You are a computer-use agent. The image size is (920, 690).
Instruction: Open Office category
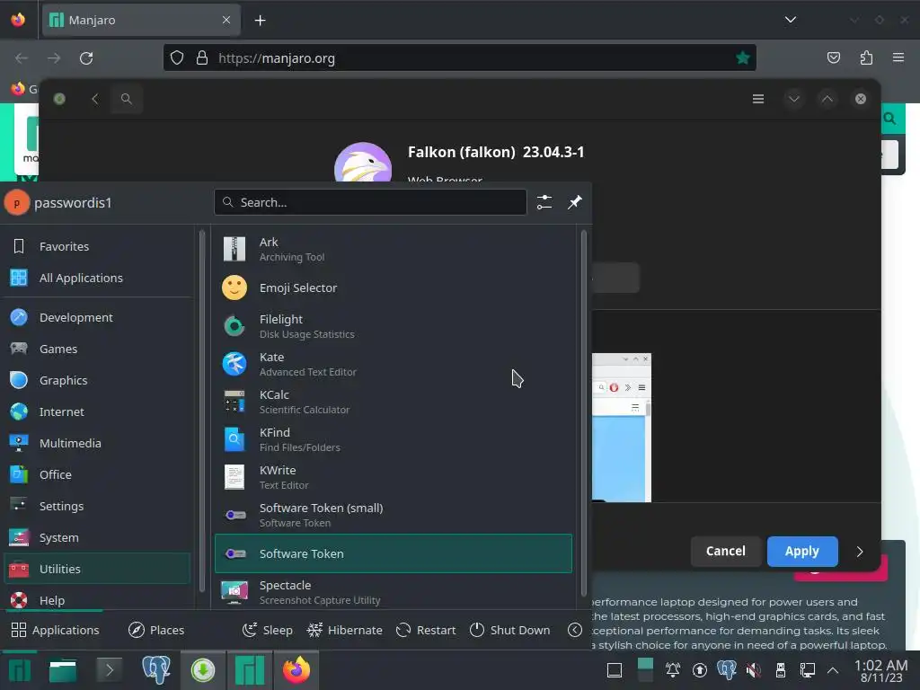97,474
